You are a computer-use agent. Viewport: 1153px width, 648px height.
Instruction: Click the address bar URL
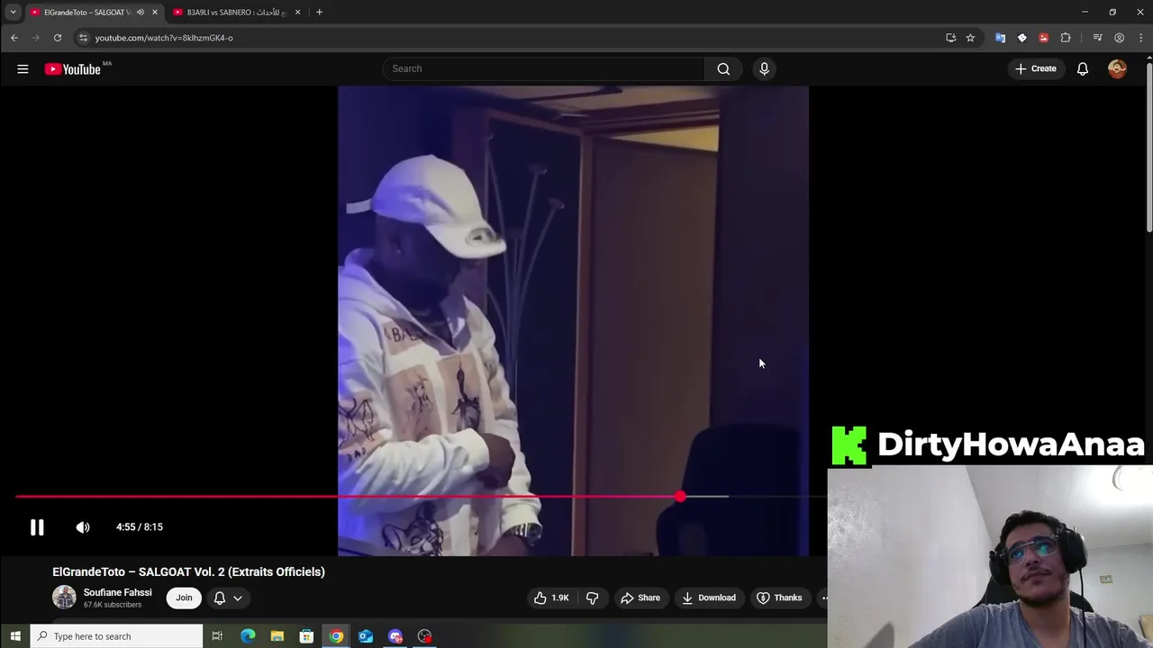164,38
